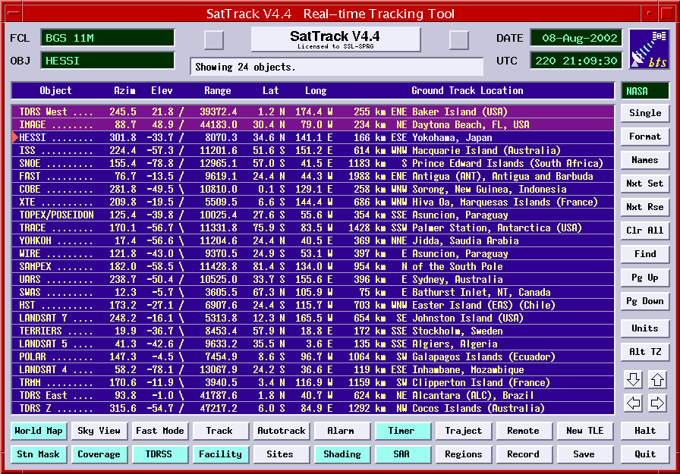Select the HESSI row
The image size is (680, 474).
313,138
